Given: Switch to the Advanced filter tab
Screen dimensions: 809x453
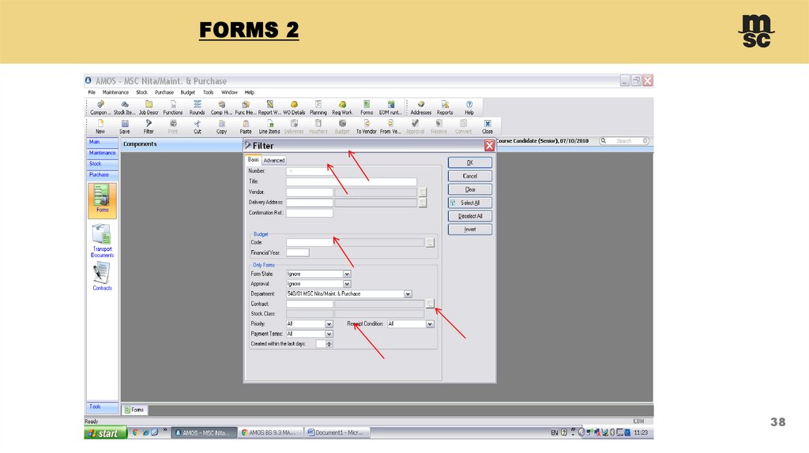Looking at the screenshot, I should pos(274,160).
